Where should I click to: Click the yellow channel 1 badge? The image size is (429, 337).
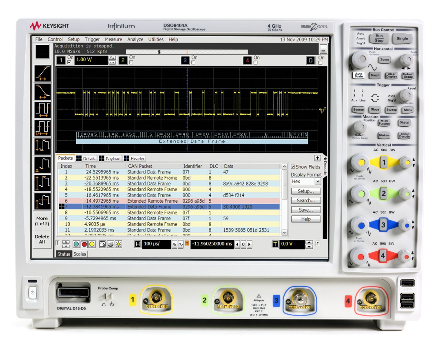pos(60,60)
